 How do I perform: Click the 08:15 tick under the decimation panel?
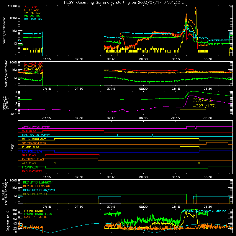[x=176, y=207]
